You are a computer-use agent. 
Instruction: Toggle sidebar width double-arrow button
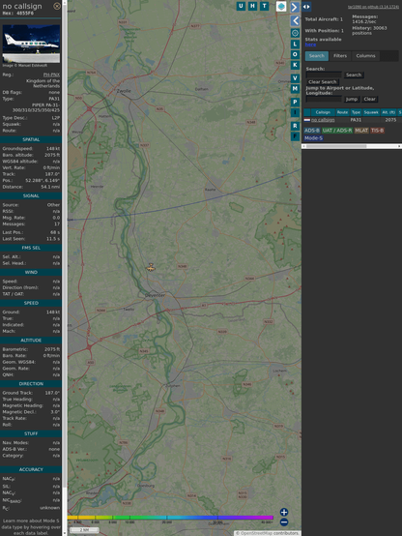click(306, 7)
